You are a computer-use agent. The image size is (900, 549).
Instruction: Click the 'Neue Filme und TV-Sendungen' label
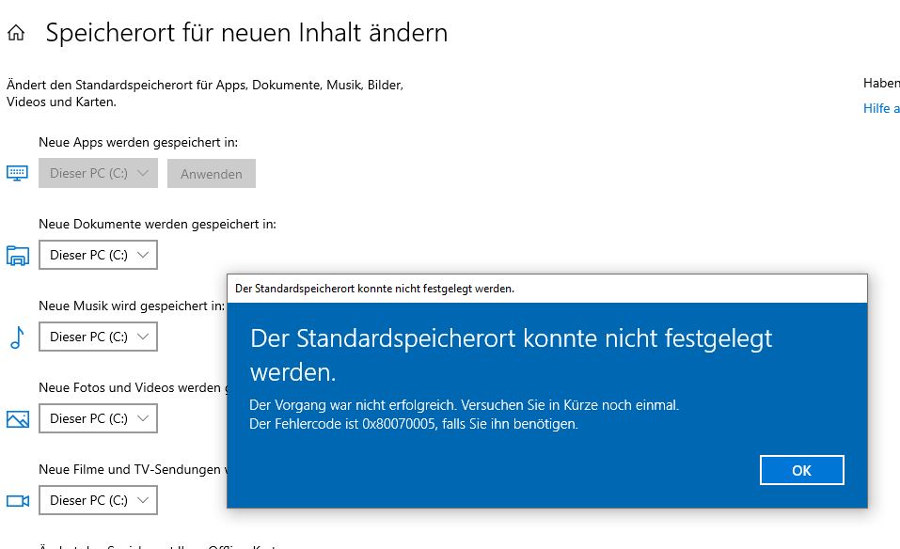pyautogui.click(x=133, y=469)
